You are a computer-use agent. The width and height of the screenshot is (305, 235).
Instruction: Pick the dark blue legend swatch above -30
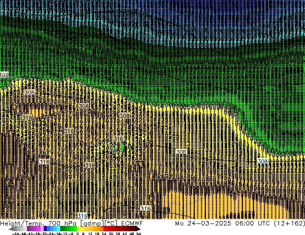[x=45, y=229]
